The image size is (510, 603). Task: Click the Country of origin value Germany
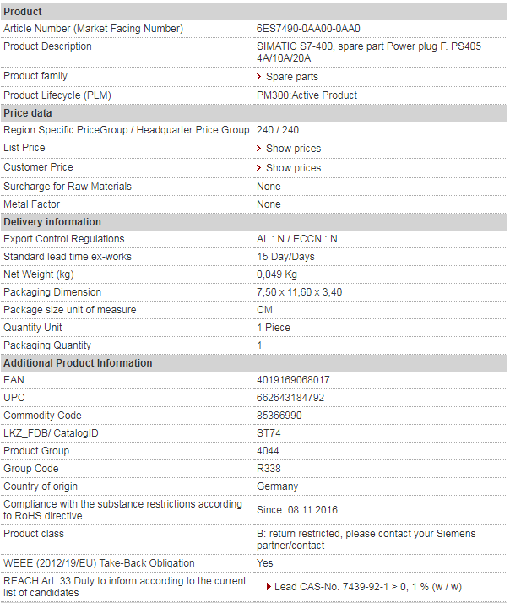[x=277, y=486]
